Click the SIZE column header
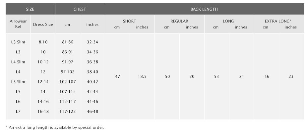 [x=30, y=9]
